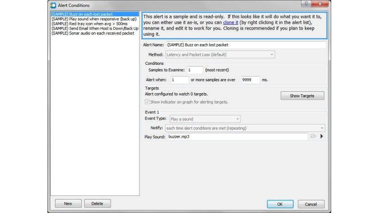
Task: Dismiss dialog with Cancel button
Action: click(311, 204)
